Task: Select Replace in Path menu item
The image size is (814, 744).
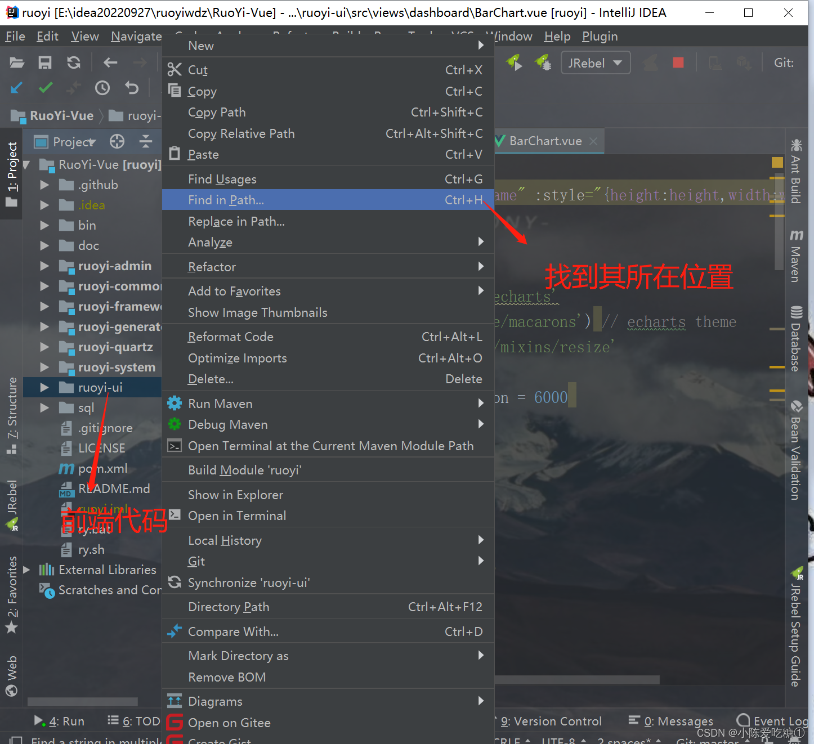Action: pos(328,221)
